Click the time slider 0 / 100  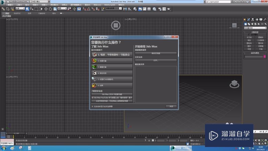click(16, 133)
